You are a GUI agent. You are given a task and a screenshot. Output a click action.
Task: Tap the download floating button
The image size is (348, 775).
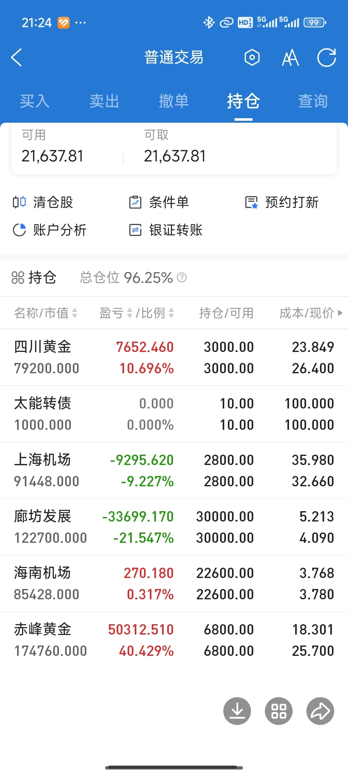(x=237, y=711)
